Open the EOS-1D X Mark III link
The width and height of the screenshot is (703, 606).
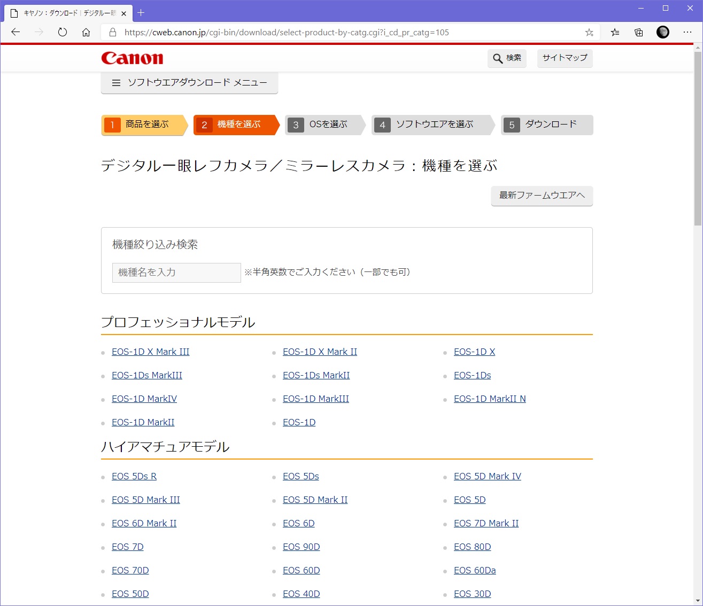pyautogui.click(x=150, y=352)
